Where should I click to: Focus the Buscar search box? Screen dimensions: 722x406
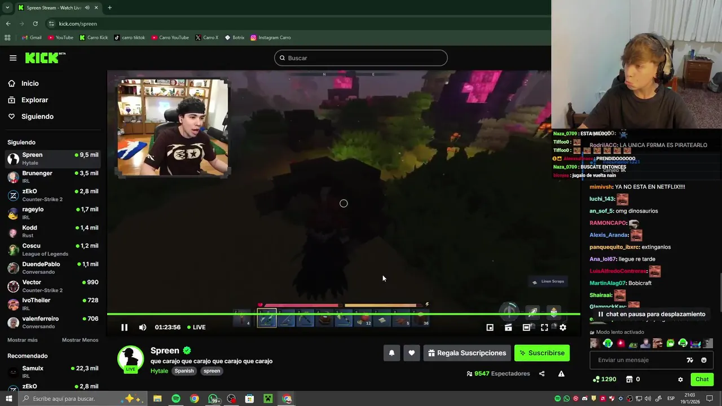(361, 58)
